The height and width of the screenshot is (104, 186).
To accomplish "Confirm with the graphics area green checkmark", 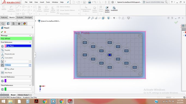I will click(176, 22).
